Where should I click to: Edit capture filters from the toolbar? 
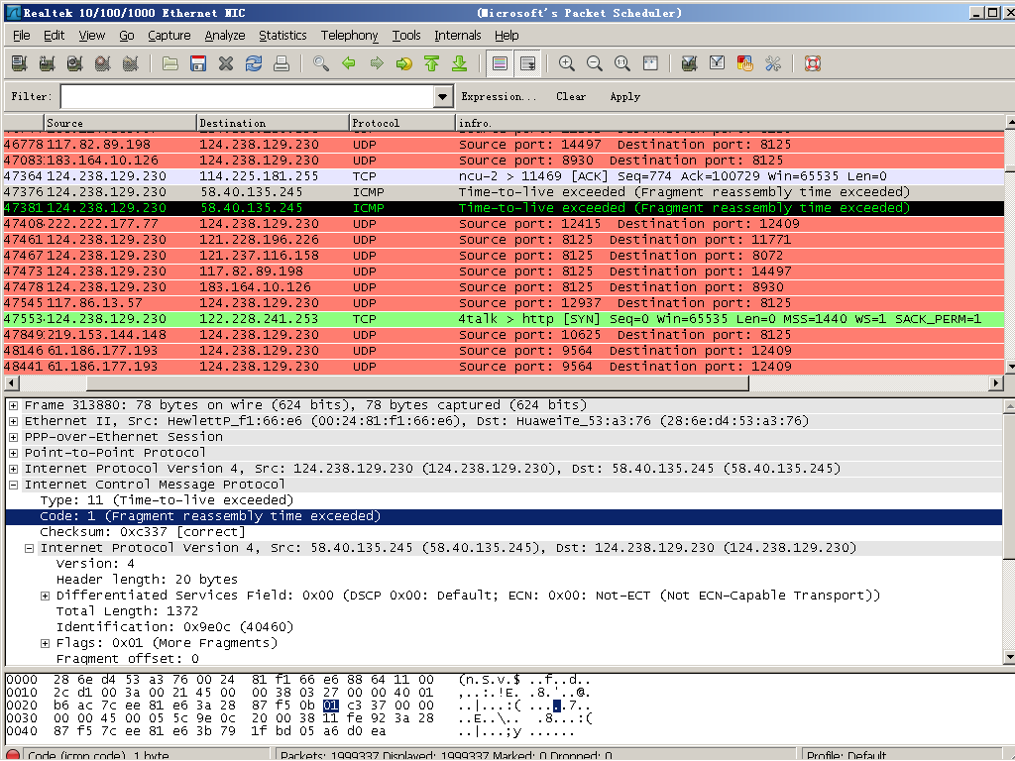pyautogui.click(x=690, y=63)
